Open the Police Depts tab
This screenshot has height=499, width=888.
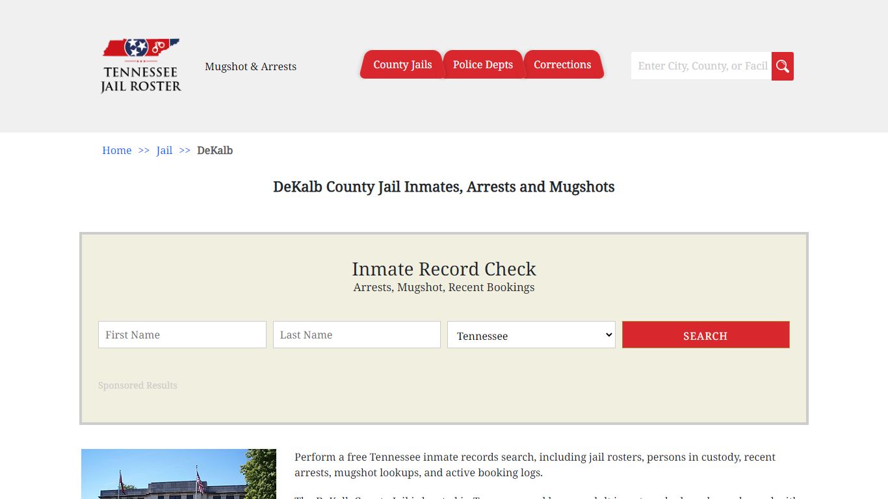[x=482, y=64]
